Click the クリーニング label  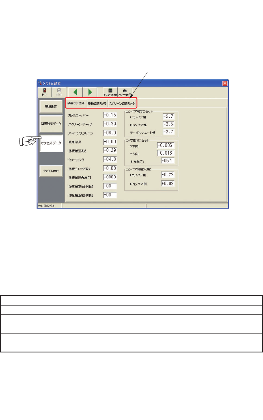click(76, 160)
